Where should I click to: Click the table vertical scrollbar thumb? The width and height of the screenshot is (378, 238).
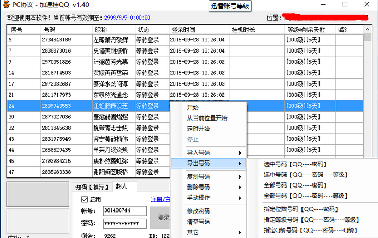tap(367, 37)
